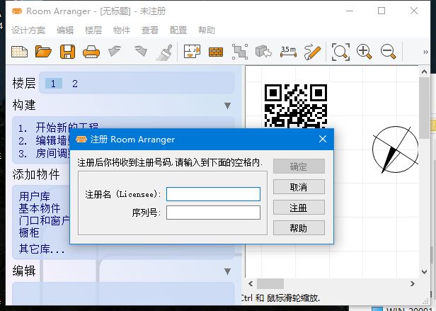This screenshot has width=436, height=311.
Task: Switch to floor 2 tab
Action: [75, 84]
